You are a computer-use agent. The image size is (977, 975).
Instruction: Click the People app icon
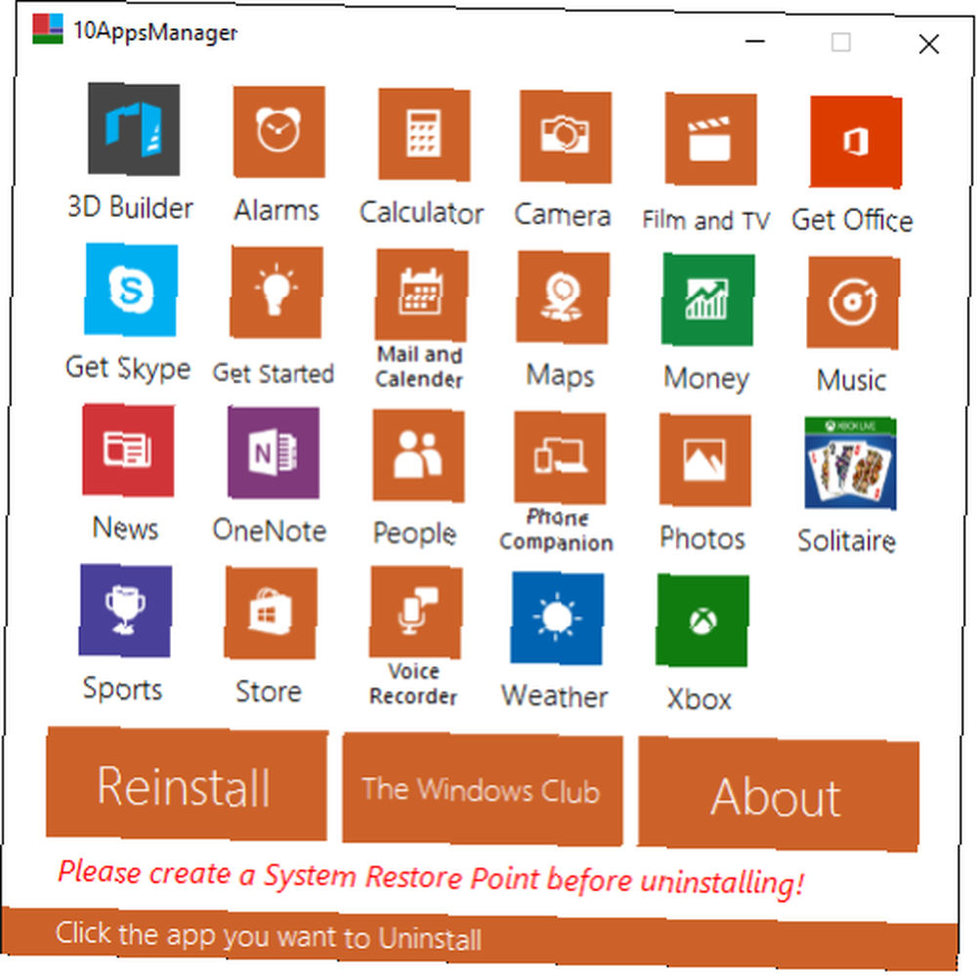418,455
